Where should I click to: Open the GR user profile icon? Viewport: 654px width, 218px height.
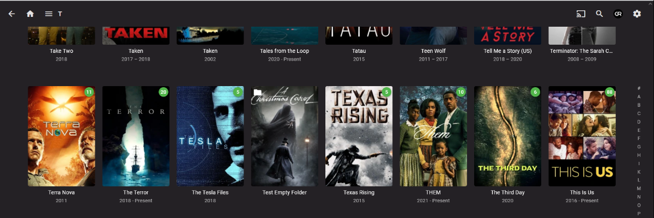[618, 14]
